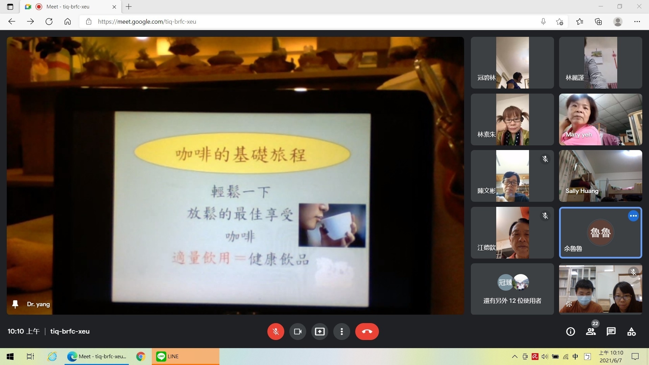Image resolution: width=649 pixels, height=365 pixels.
Task: Click the battery tray icon
Action: click(x=555, y=357)
